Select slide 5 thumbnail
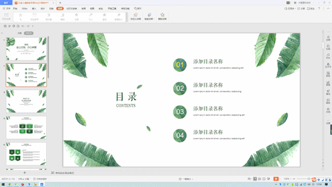332x187 pixels. [x=26, y=154]
